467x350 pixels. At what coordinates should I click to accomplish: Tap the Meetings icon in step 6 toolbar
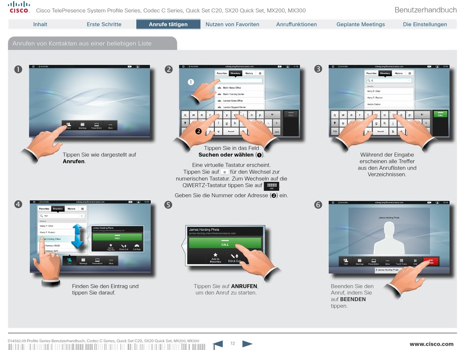[359, 261]
